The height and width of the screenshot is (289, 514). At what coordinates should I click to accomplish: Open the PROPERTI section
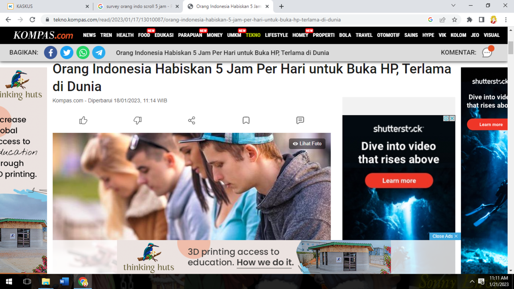point(324,35)
